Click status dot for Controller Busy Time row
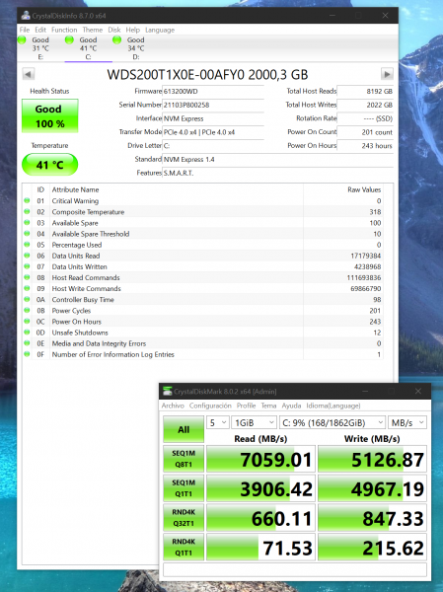 (27, 299)
